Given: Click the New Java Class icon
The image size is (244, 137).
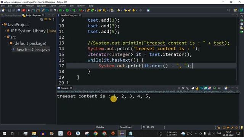Looking at the screenshot, I should (x=92, y=10).
